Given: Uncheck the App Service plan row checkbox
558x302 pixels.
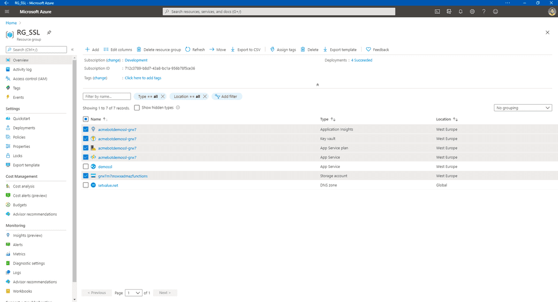Looking at the screenshot, I should click(x=86, y=148).
